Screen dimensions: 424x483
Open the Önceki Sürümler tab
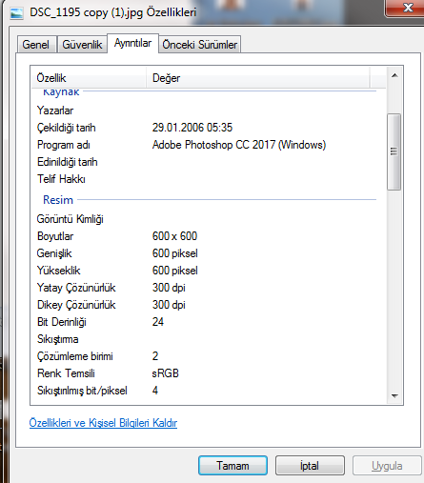click(x=200, y=45)
